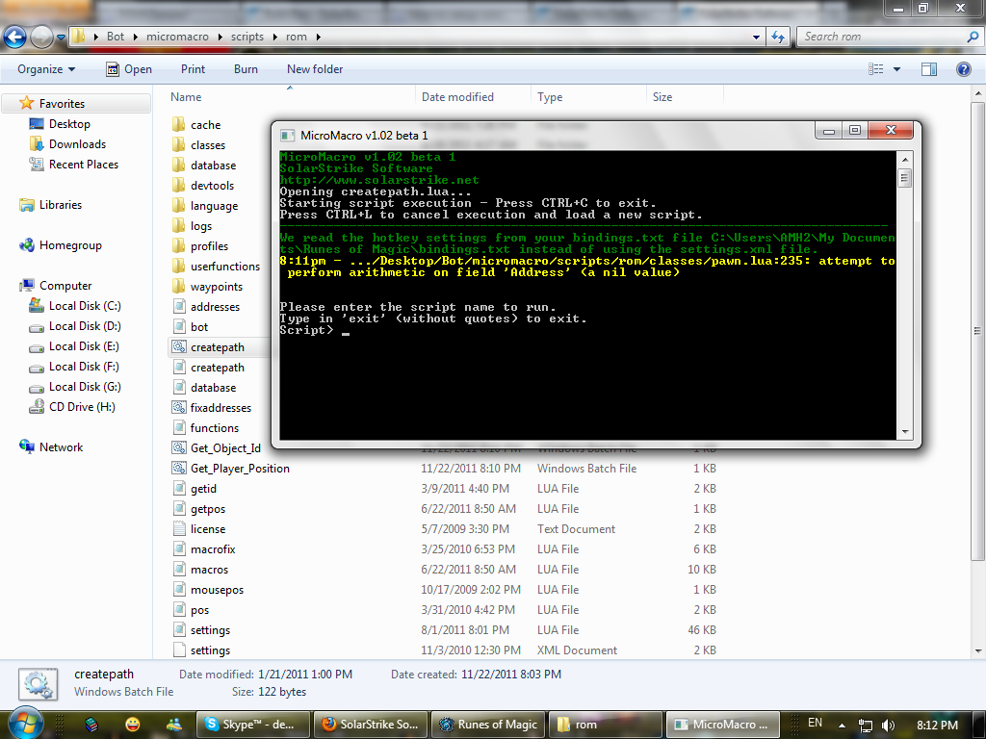This screenshot has height=739, width=986.
Task: Open the volume speaker tray icon
Action: click(888, 726)
